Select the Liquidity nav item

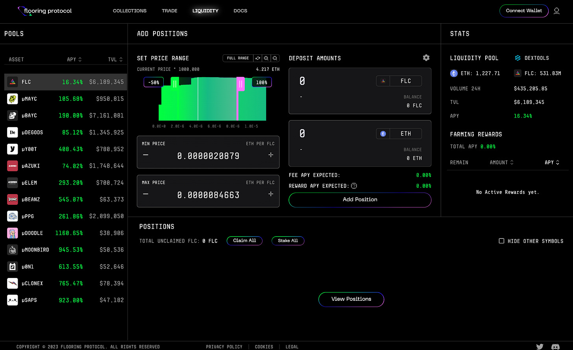click(205, 11)
